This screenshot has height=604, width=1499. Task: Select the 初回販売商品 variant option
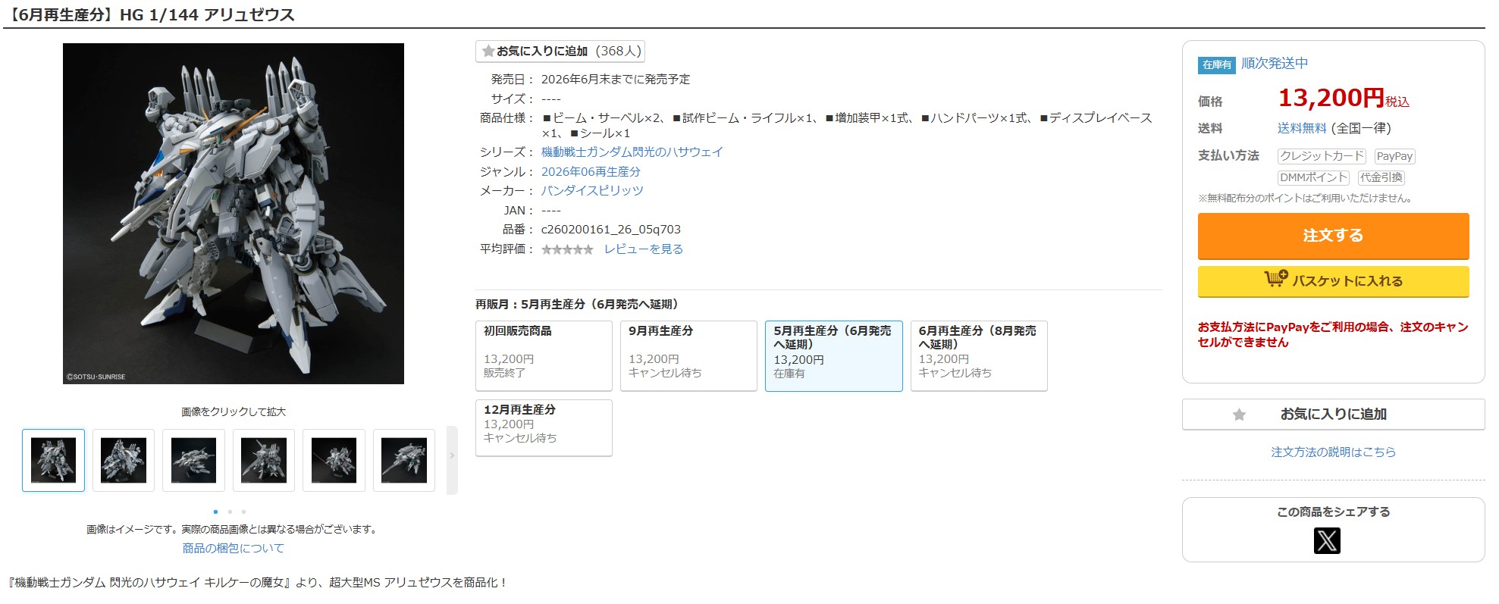click(x=544, y=355)
